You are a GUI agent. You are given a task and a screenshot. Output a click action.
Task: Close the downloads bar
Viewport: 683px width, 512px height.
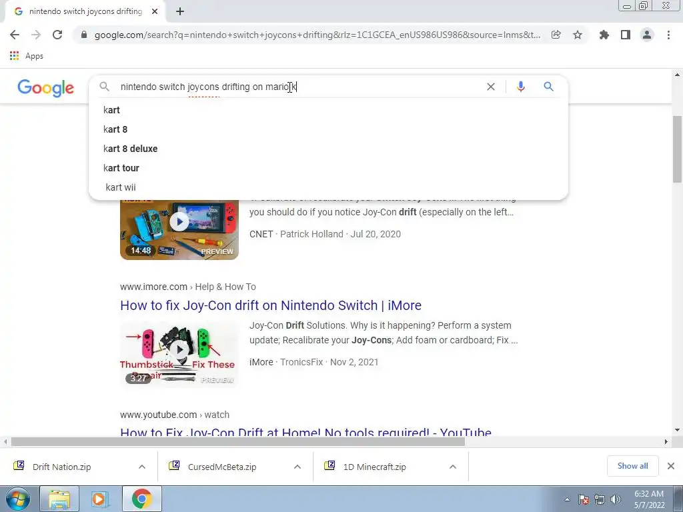tap(671, 466)
